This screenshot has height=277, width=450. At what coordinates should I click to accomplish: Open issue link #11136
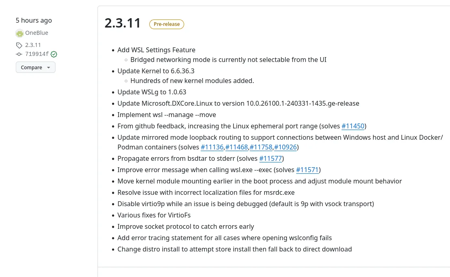point(212,147)
